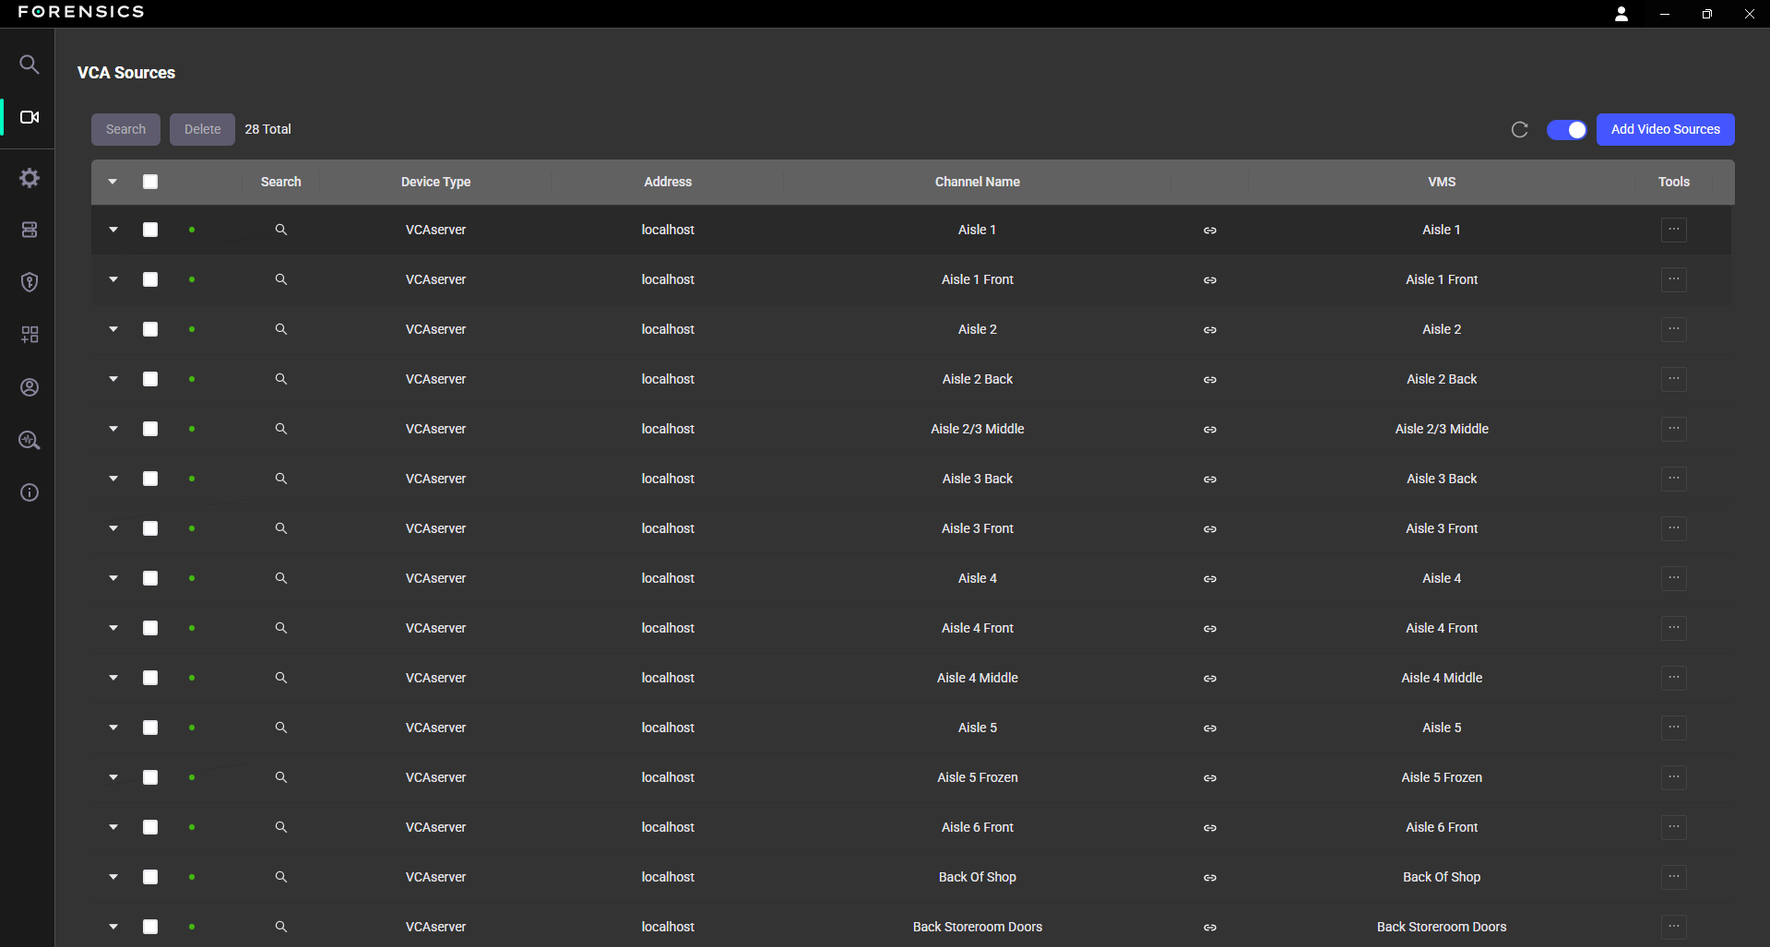
Task: Open the three-dot Tools menu for Back Of Shop
Action: point(1673,877)
